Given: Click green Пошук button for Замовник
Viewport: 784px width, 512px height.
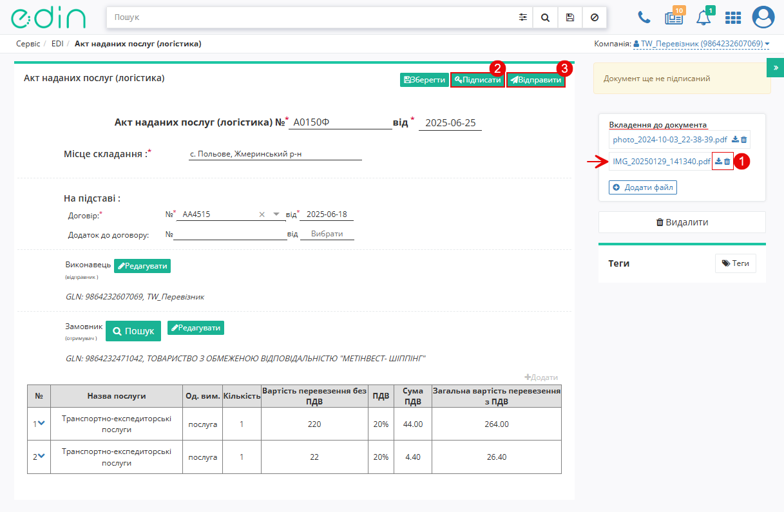Looking at the screenshot, I should [133, 331].
